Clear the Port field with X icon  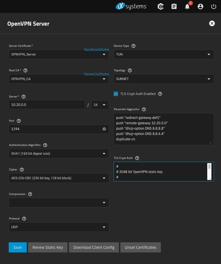[104, 129]
